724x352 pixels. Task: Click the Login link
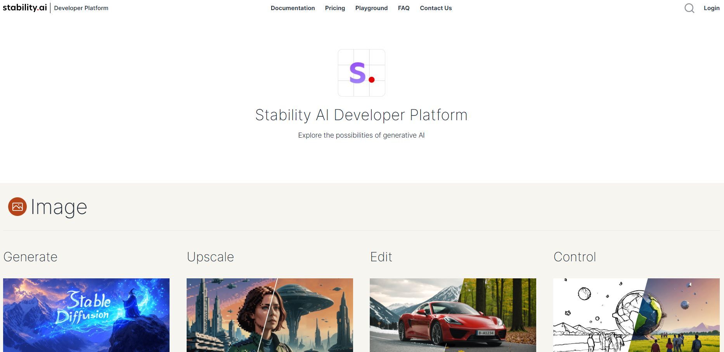coord(712,8)
